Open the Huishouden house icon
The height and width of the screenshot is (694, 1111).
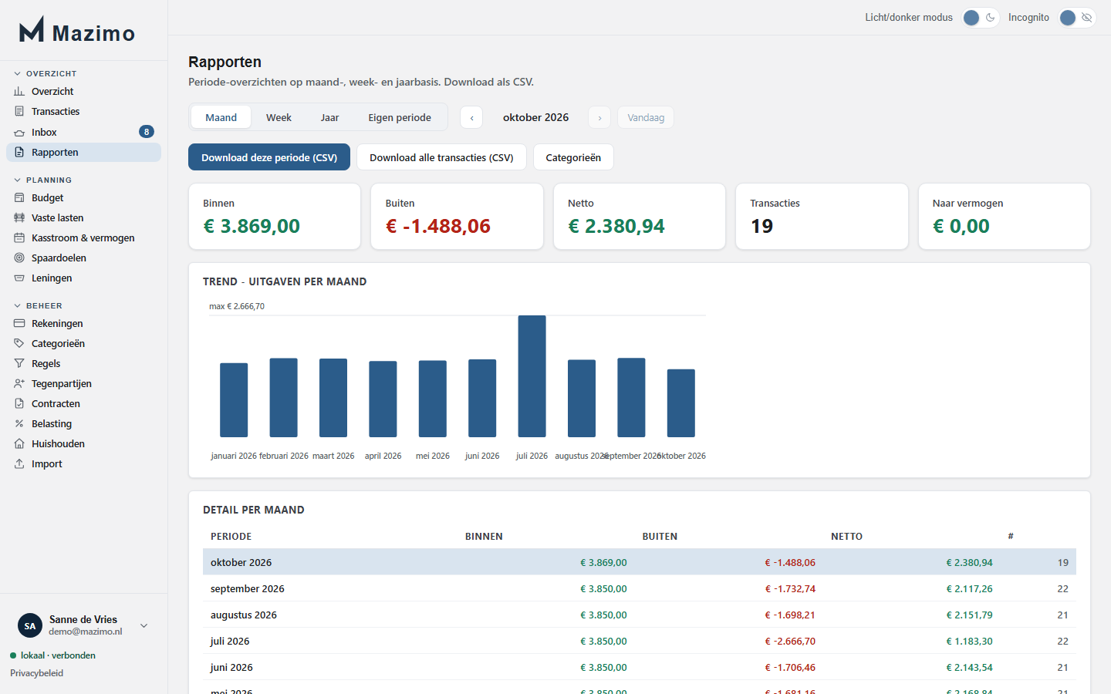19,444
